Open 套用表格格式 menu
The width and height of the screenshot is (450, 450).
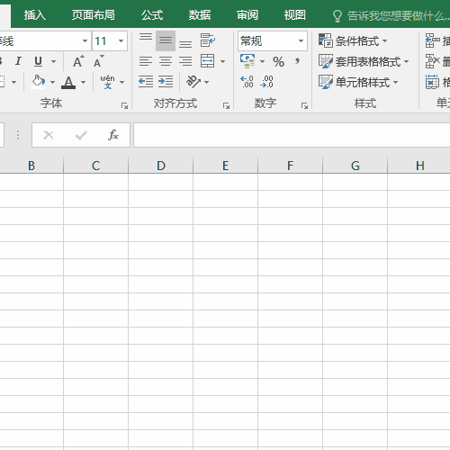(364, 61)
